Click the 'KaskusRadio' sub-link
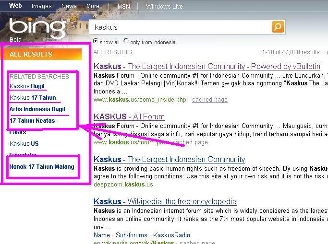Screen dimensions: 328x244 tap(171, 235)
